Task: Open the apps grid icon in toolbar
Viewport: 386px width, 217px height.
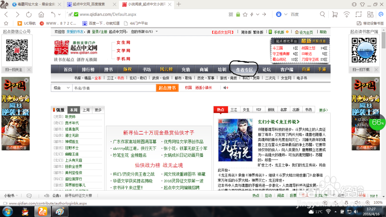Action: [x=370, y=15]
